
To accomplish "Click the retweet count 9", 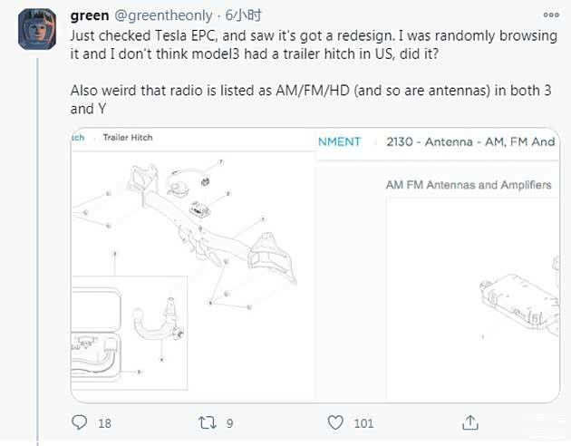I will pyautogui.click(x=231, y=422).
